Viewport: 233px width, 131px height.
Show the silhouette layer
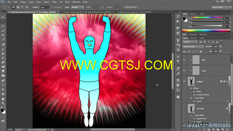[x=184, y=108]
